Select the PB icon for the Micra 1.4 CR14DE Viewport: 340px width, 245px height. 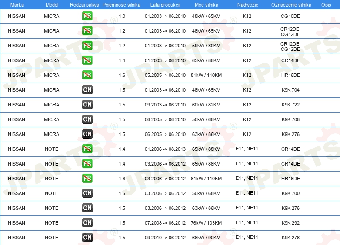tap(87, 60)
